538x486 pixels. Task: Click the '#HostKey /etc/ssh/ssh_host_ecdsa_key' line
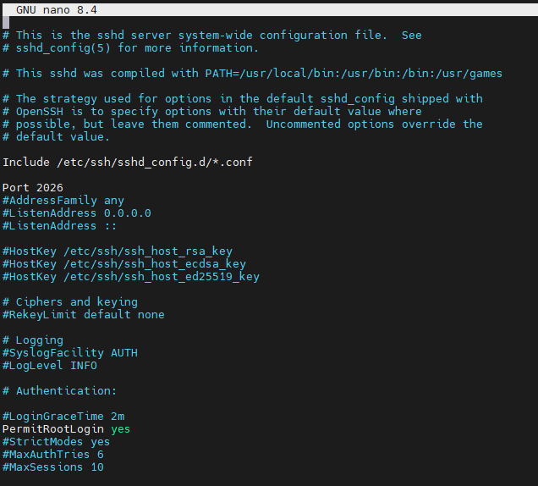click(x=124, y=264)
